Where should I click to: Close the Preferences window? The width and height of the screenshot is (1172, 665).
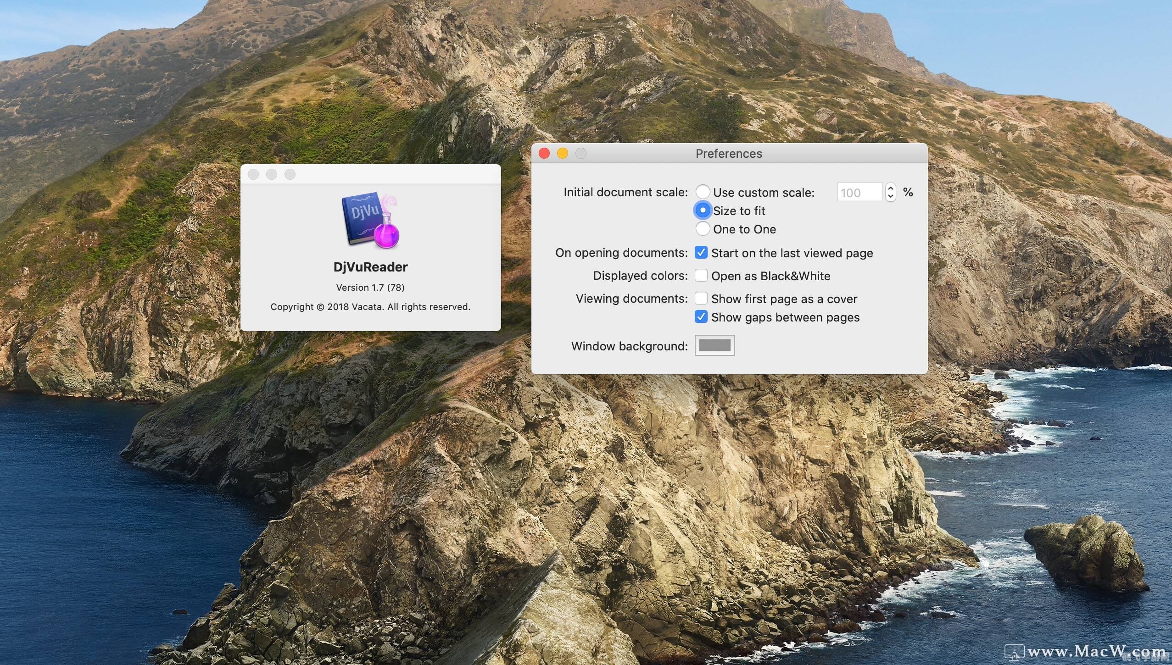544,154
